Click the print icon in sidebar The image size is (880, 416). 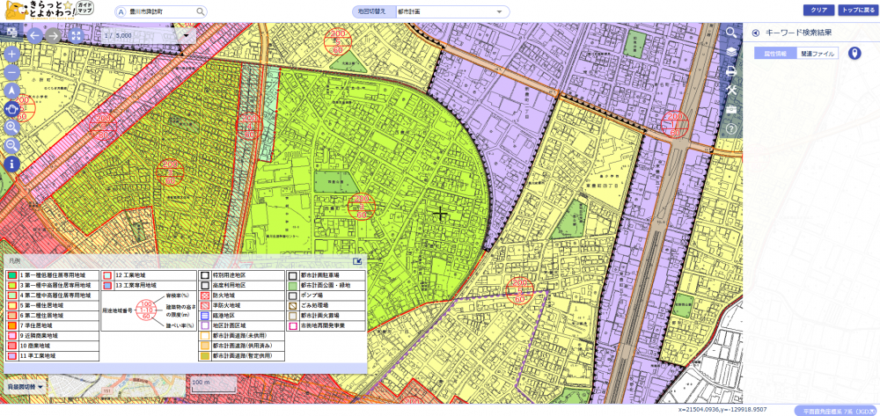(731, 70)
